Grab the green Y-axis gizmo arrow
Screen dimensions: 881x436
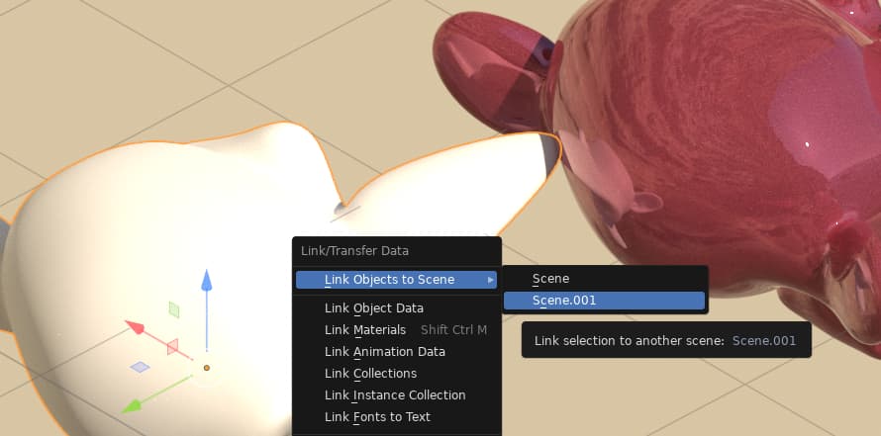132,406
